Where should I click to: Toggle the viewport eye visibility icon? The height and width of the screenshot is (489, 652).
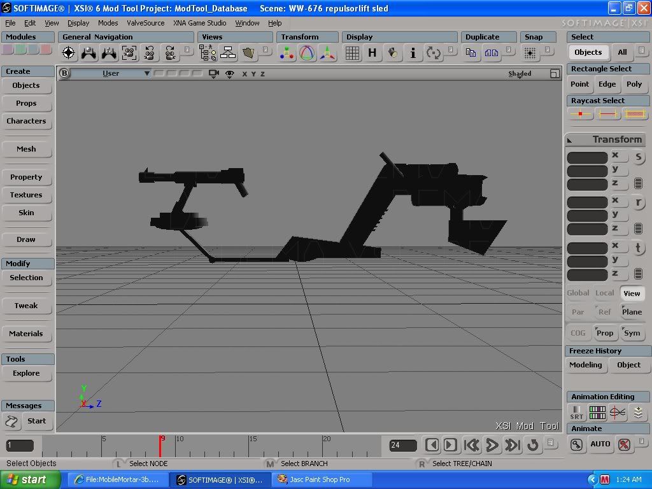(x=229, y=74)
